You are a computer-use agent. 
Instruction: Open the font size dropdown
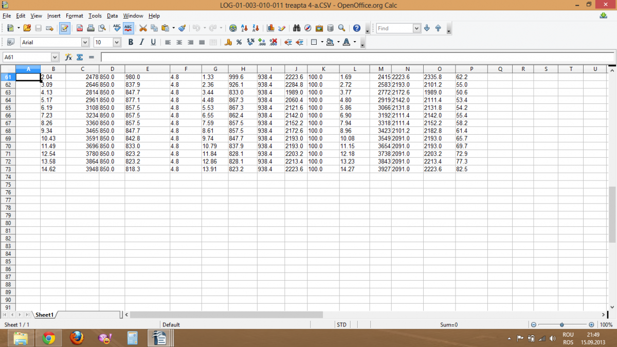pyautogui.click(x=117, y=43)
